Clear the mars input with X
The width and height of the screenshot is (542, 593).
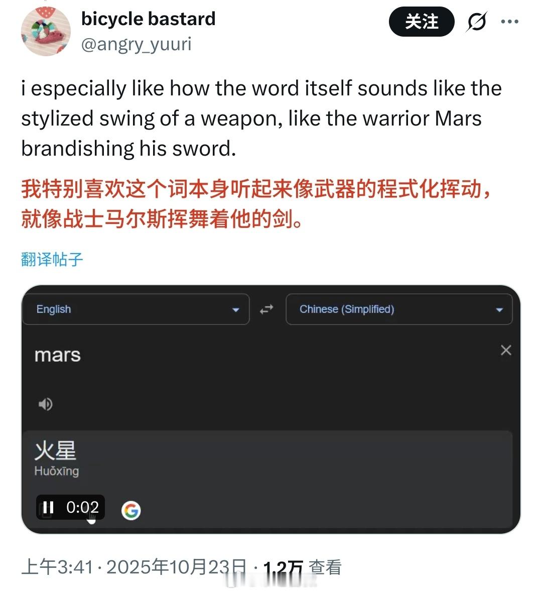[506, 350]
